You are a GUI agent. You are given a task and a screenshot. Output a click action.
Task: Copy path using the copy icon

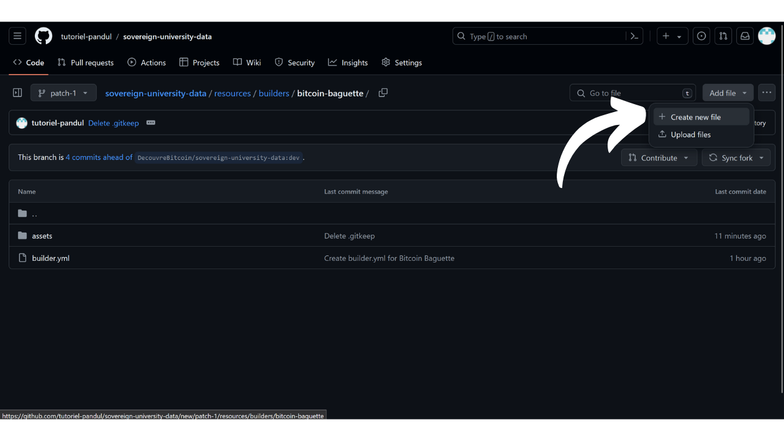pyautogui.click(x=383, y=93)
